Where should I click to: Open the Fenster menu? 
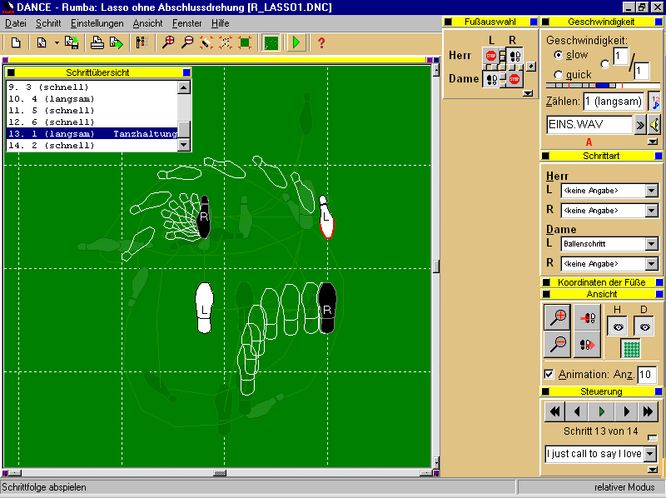tap(186, 23)
